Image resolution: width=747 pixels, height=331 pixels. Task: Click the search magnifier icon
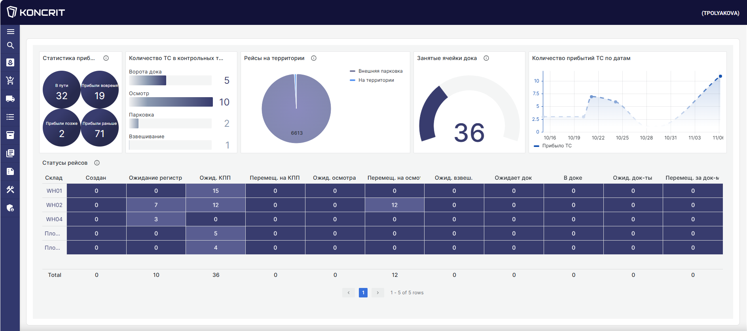point(10,45)
